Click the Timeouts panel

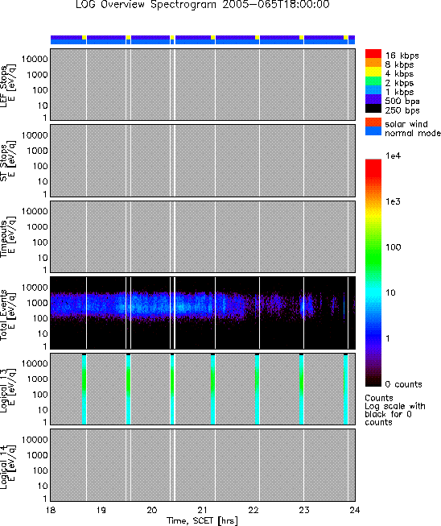(203, 237)
